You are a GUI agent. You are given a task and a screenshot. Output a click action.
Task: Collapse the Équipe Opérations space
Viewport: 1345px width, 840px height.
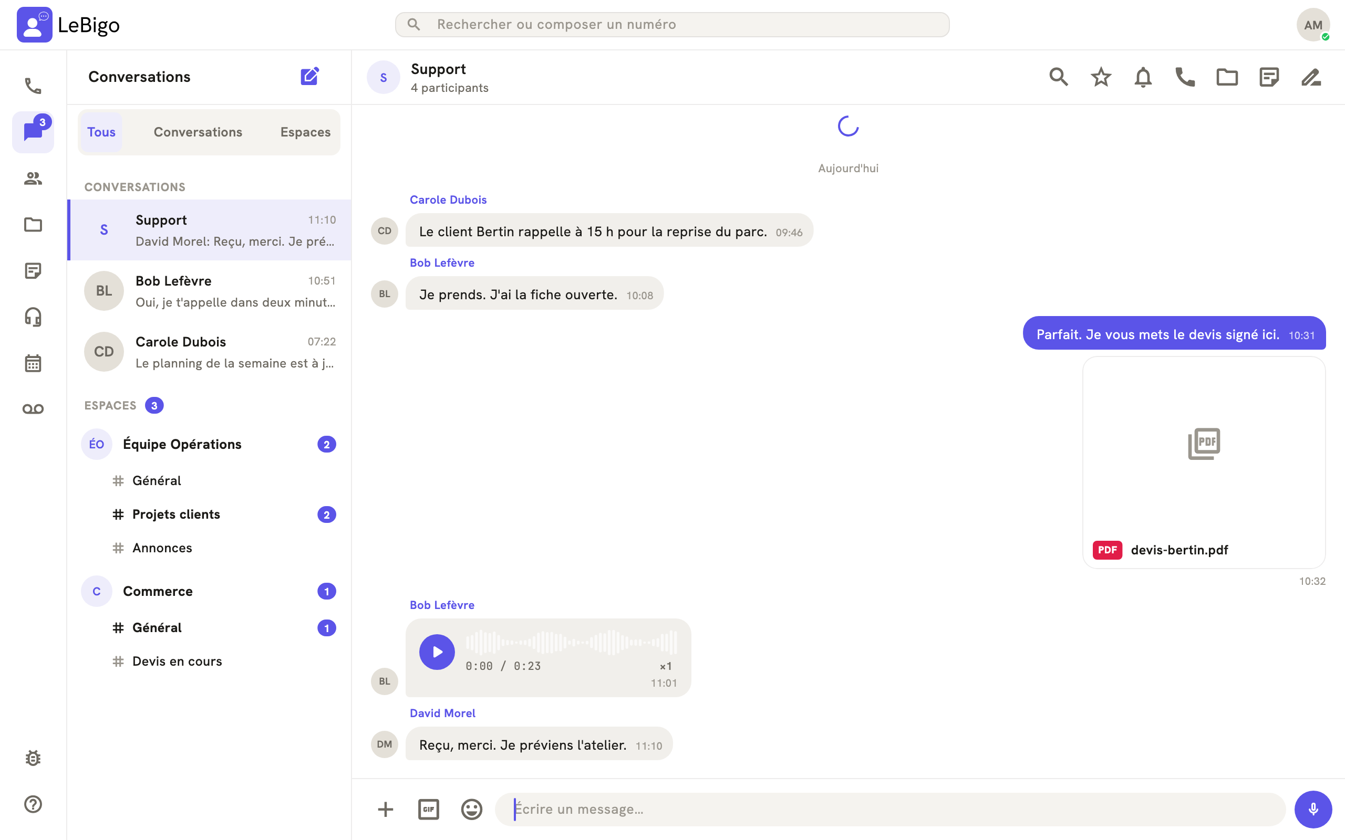[210, 444]
